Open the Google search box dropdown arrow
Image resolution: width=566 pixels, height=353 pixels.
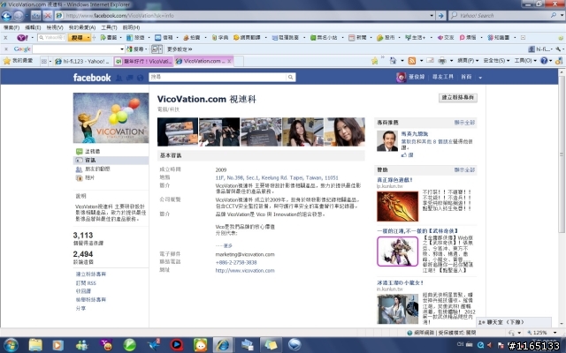coord(122,49)
